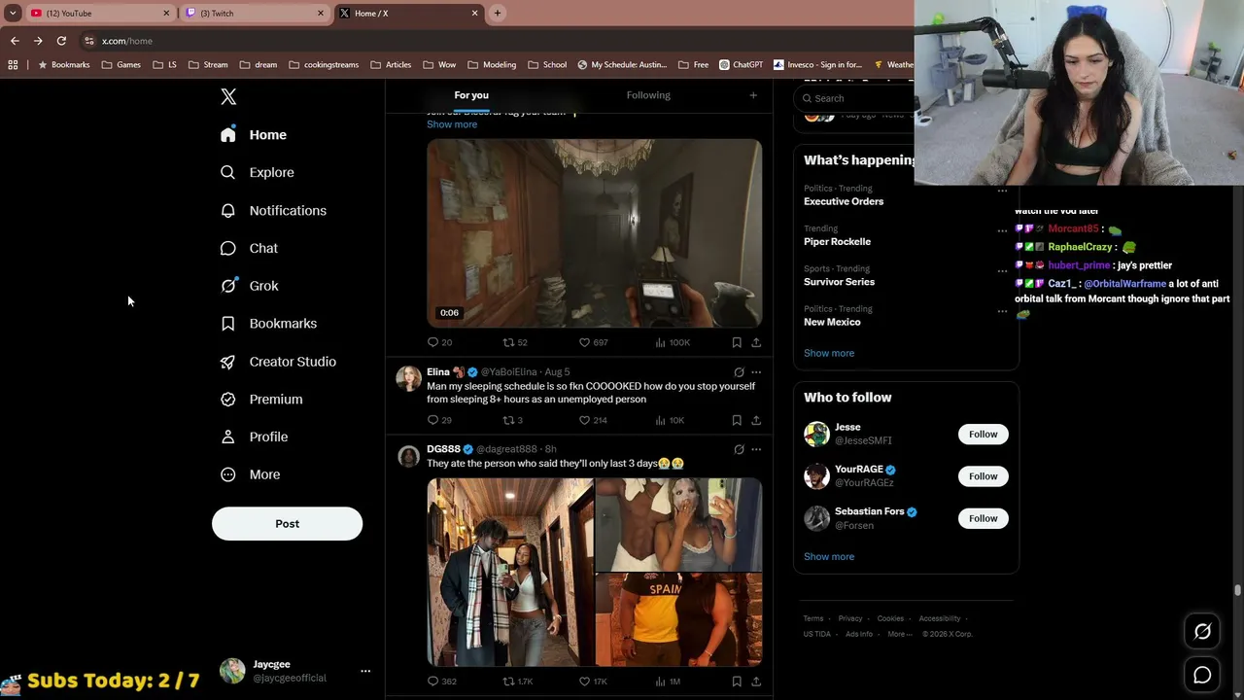The image size is (1244, 700).
Task: Go to Profile in sidebar
Action: [x=254, y=437]
